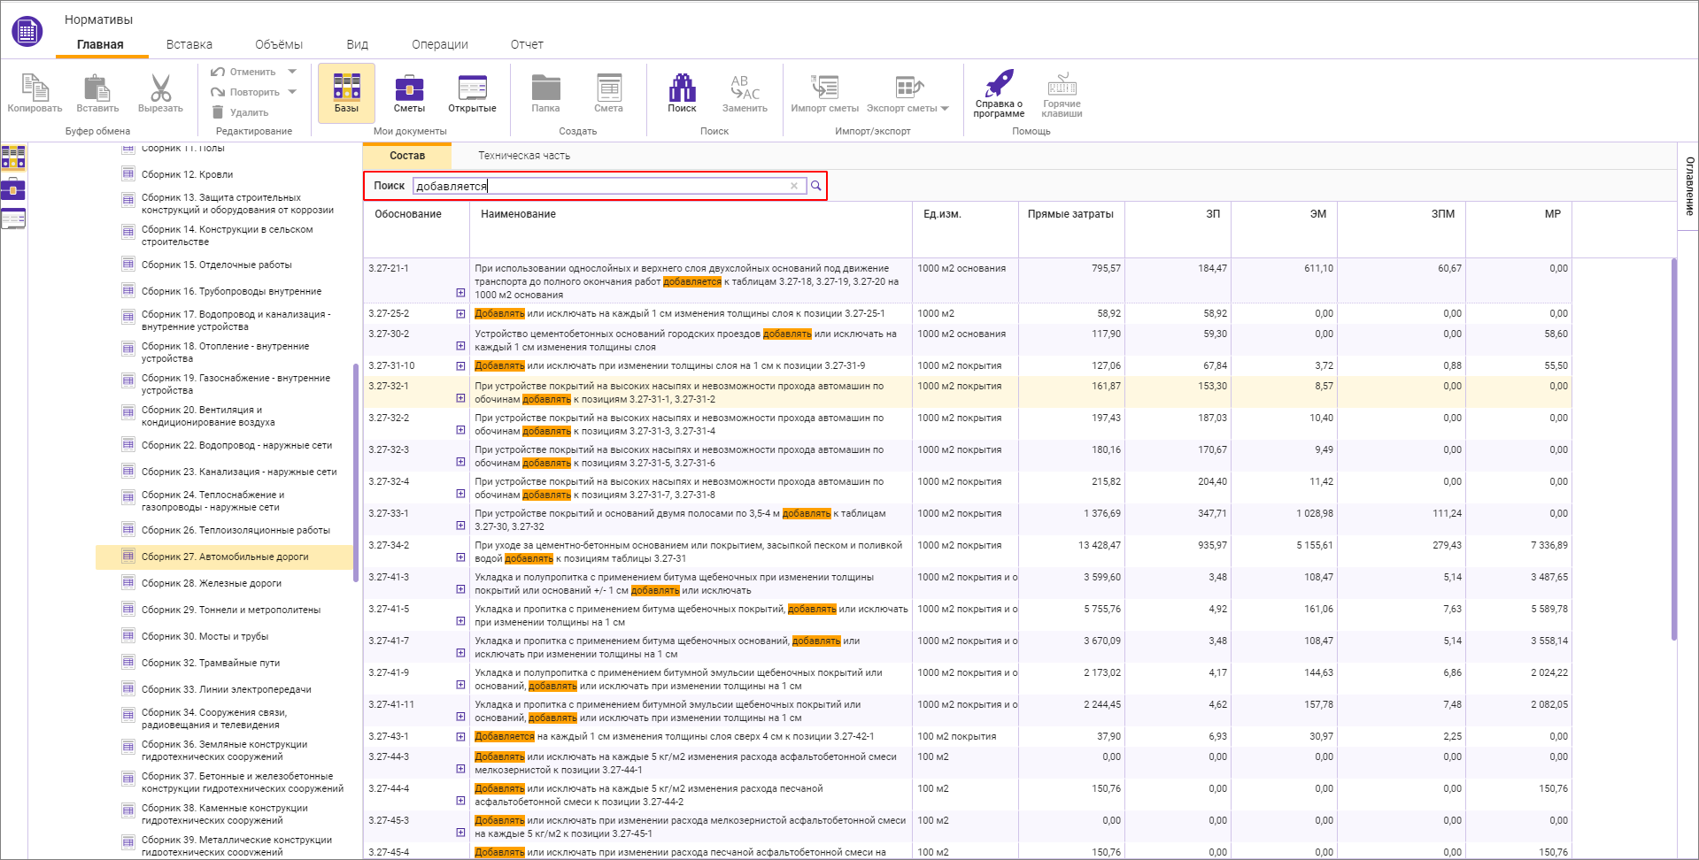The image size is (1699, 860).
Task: Expand row 3.27-34-2 plus box
Action: tap(460, 557)
